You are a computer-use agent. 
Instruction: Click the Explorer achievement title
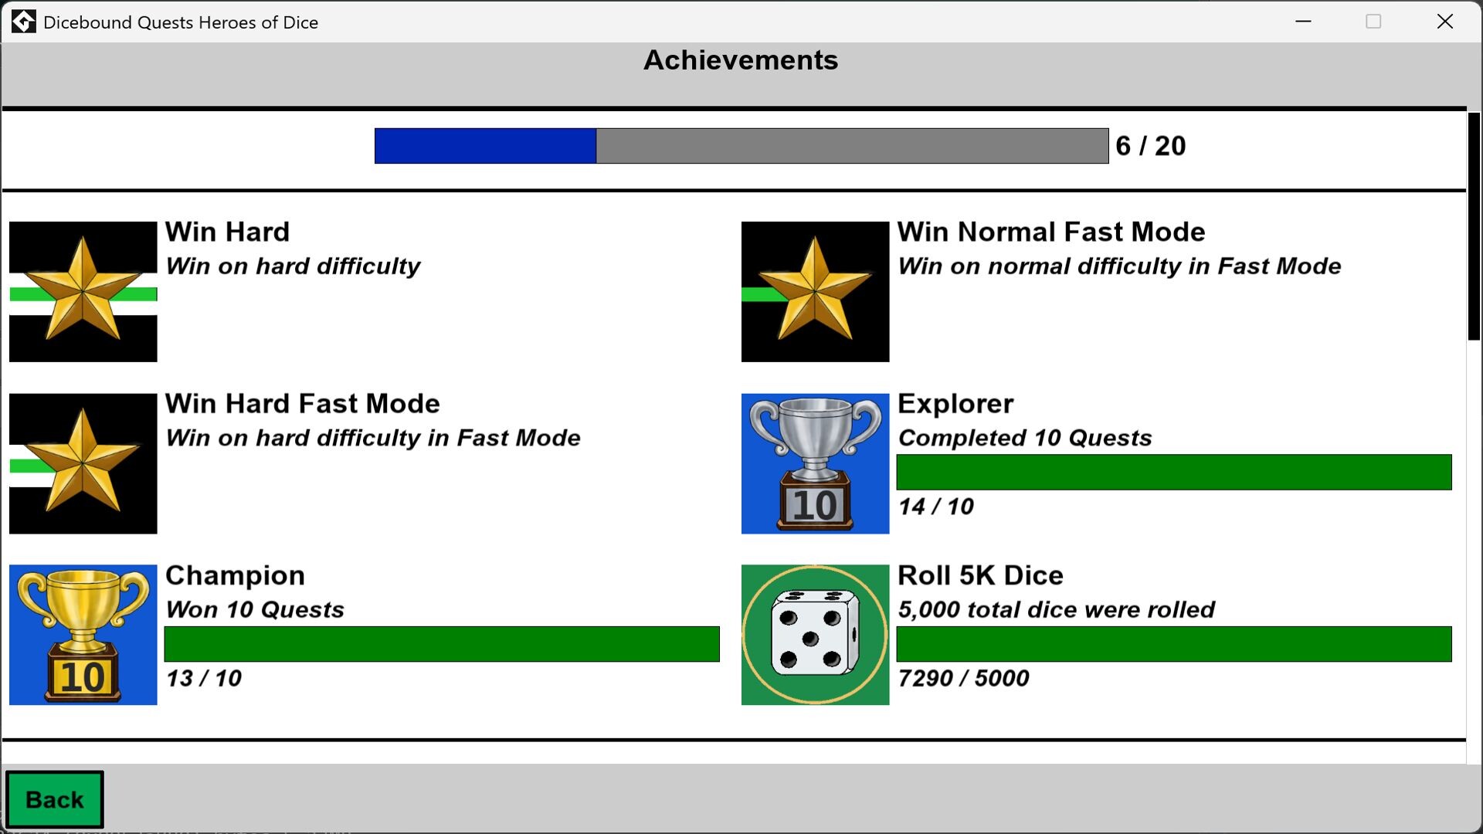[955, 403]
